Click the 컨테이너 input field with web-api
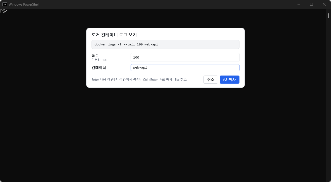 click(185, 67)
